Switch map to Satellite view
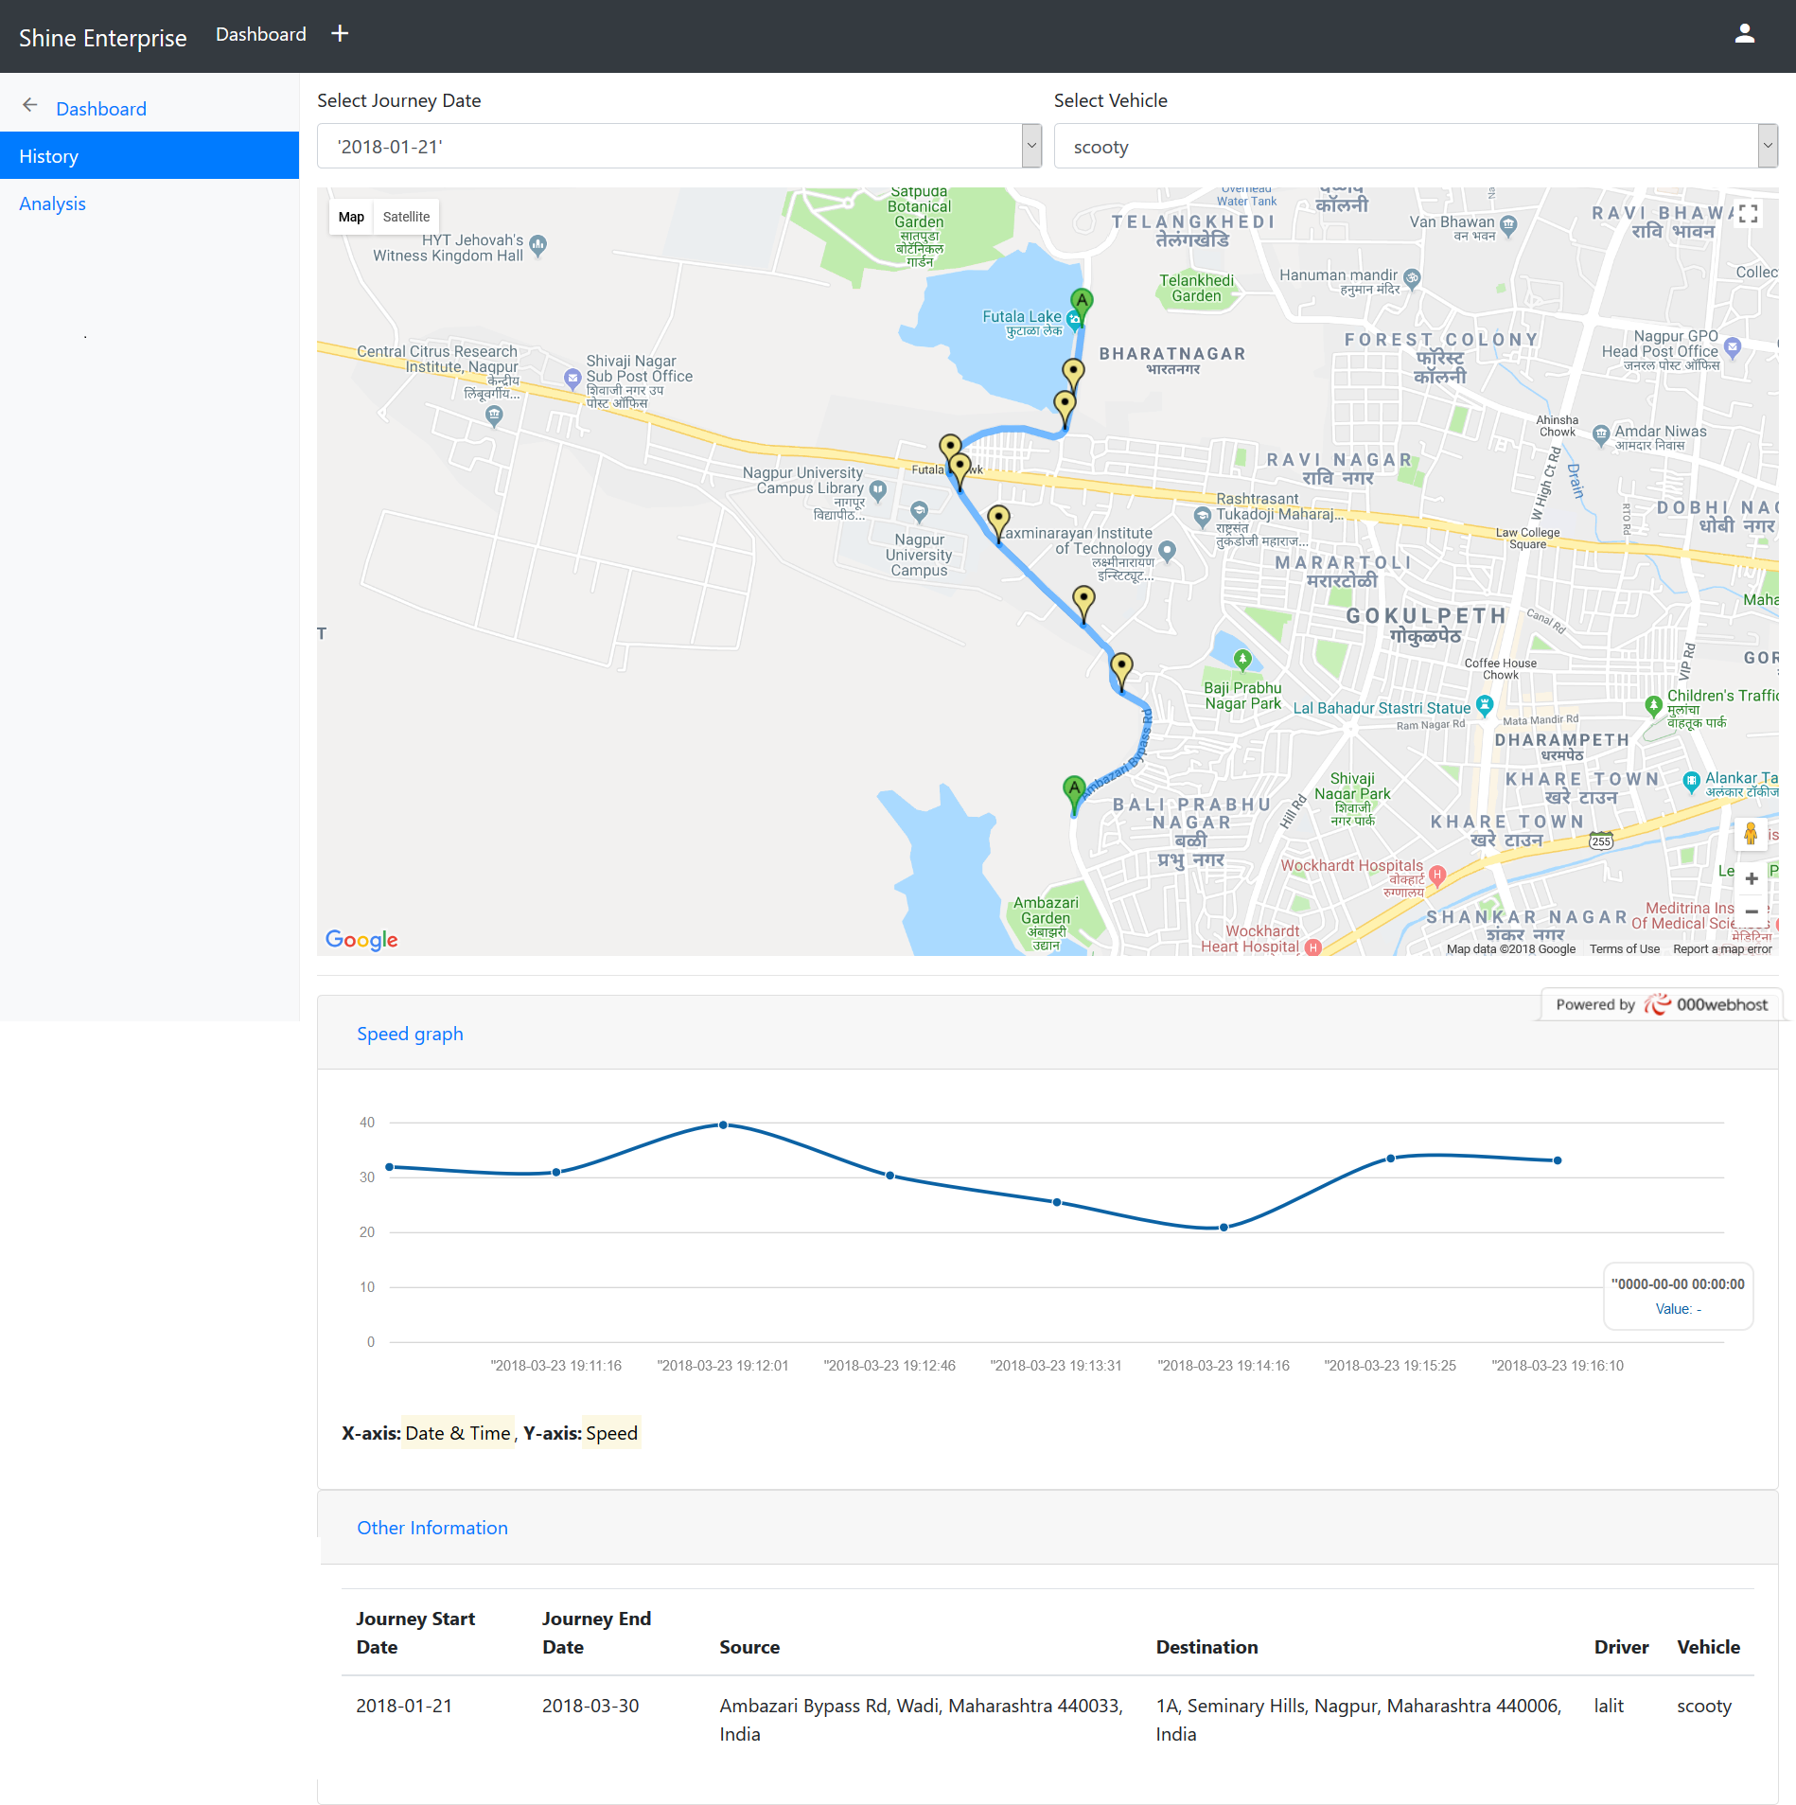The image size is (1796, 1805). pos(406,217)
